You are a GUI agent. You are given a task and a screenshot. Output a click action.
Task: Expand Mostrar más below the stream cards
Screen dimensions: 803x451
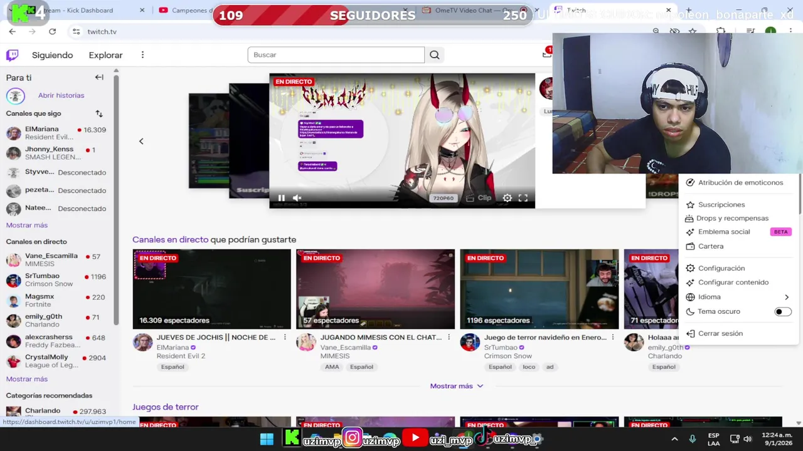click(x=457, y=386)
